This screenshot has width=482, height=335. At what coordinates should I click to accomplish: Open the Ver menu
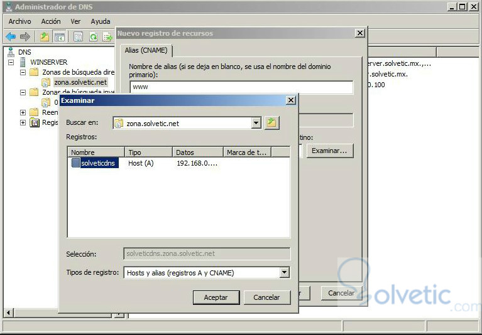point(75,21)
